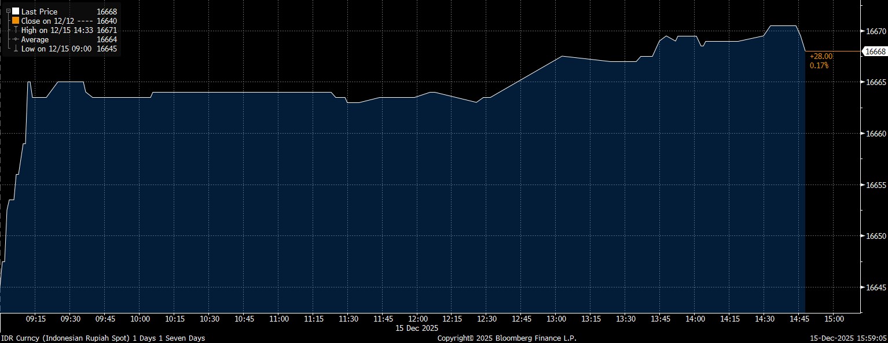The width and height of the screenshot is (888, 343).
Task: Click the 16668 last price axis tag
Action: (874, 51)
